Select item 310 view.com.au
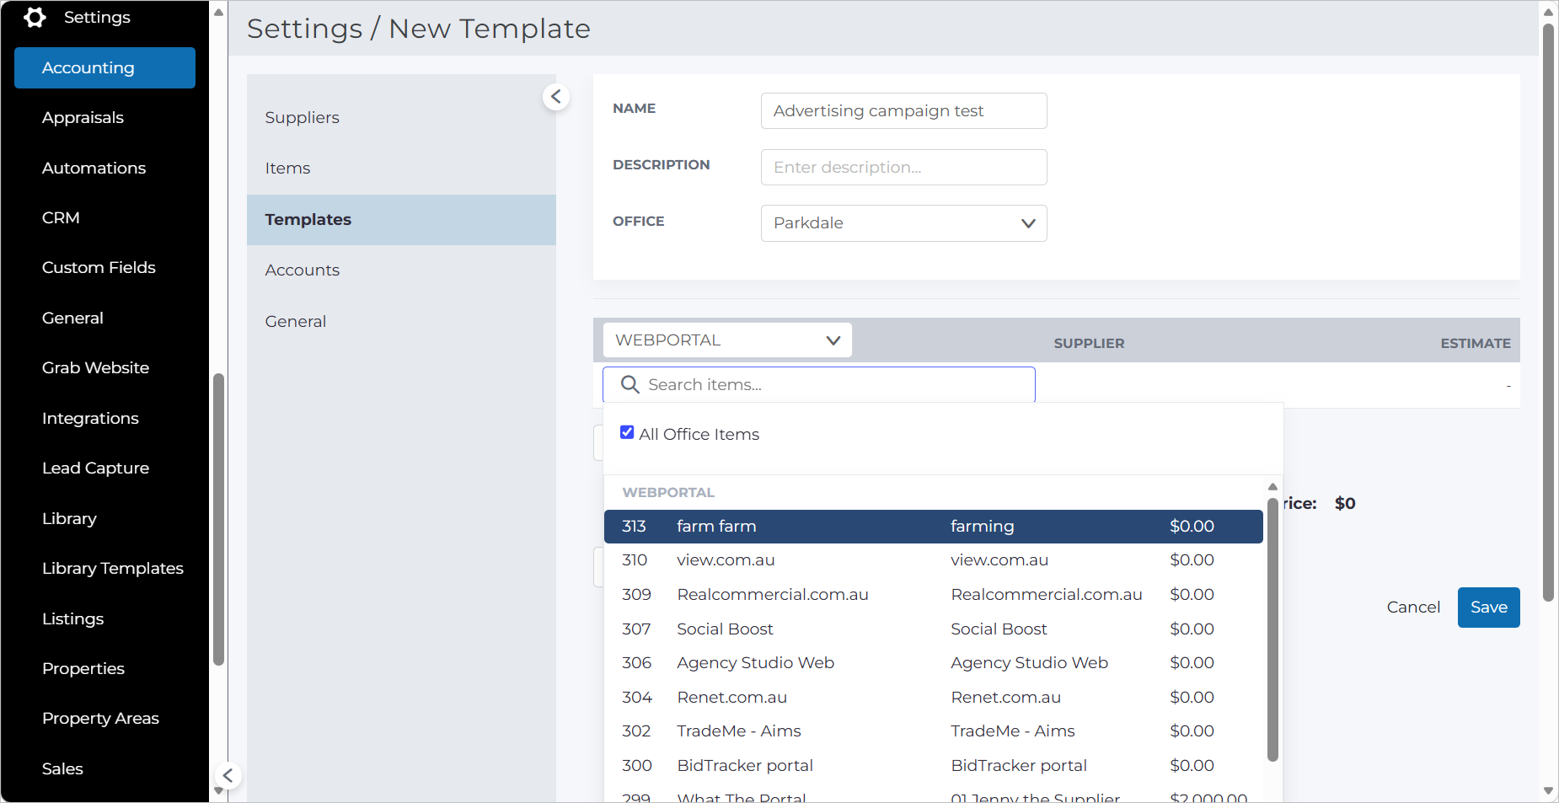Viewport: 1559px width, 803px height. [933, 559]
